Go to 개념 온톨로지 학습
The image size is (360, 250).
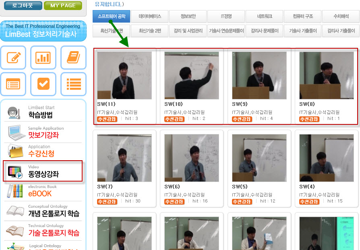pos(54,213)
